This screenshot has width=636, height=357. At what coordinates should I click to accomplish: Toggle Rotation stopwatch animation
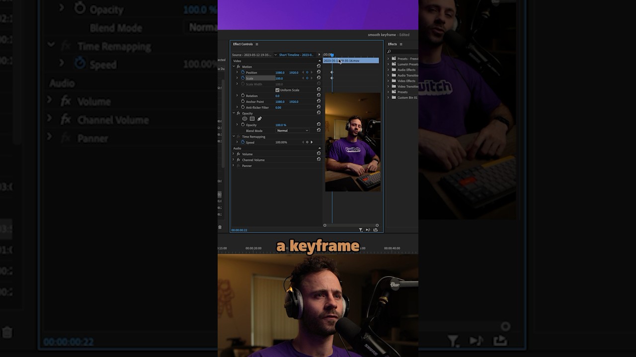click(242, 96)
